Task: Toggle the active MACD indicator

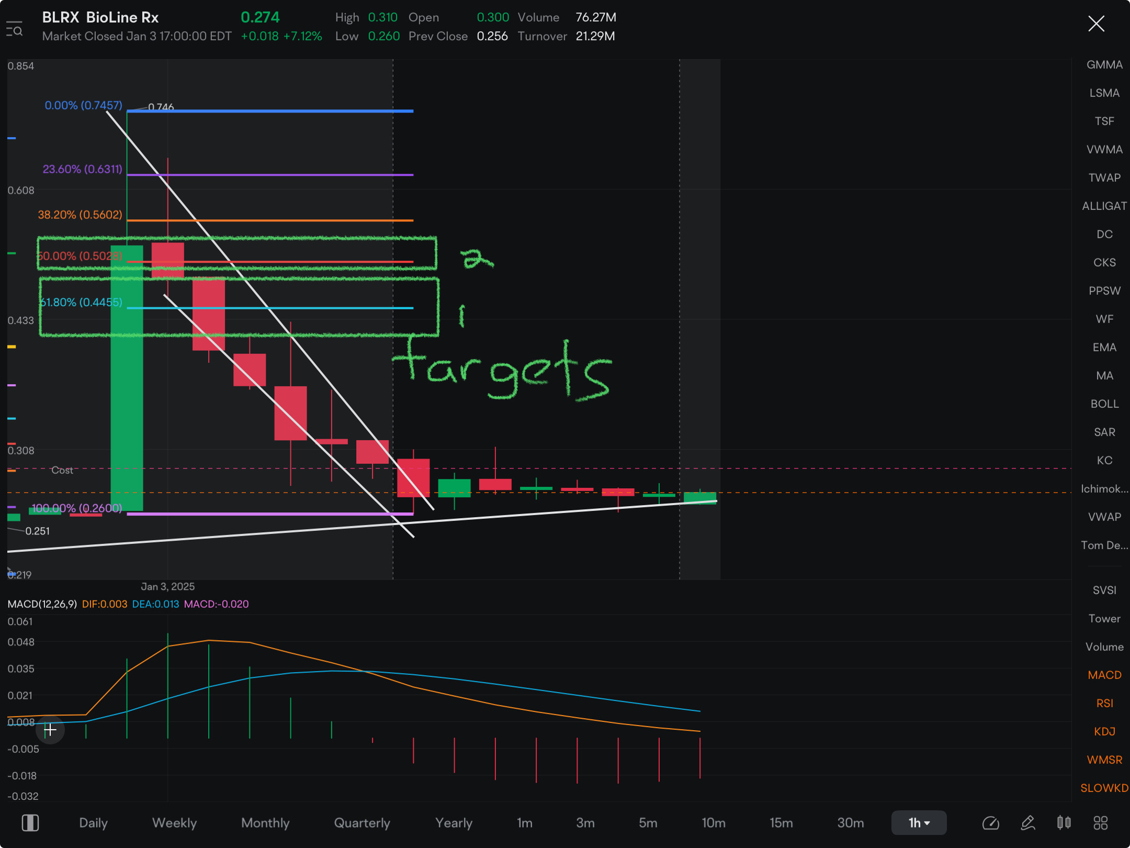Action: tap(1104, 675)
